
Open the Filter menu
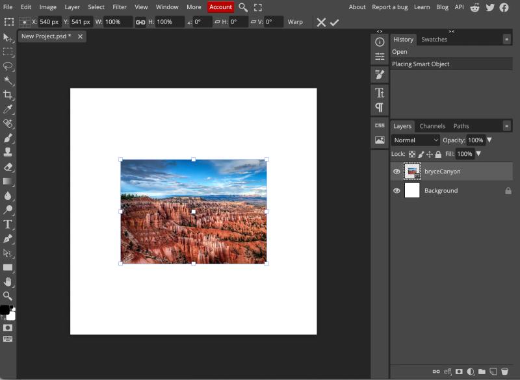tap(120, 7)
